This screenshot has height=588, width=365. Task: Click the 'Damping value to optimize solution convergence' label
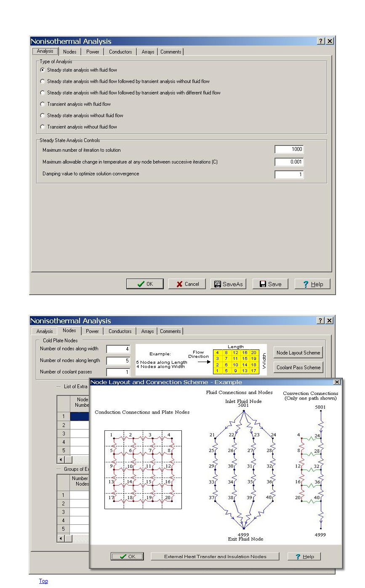point(91,174)
